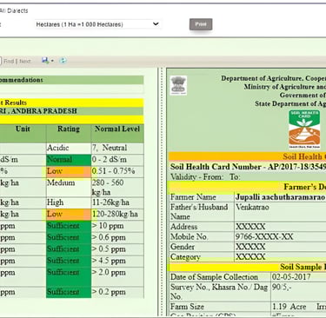The image size is (326, 318).
Task: Click the 'Date of Sample Collection' label
Action: 214,277
